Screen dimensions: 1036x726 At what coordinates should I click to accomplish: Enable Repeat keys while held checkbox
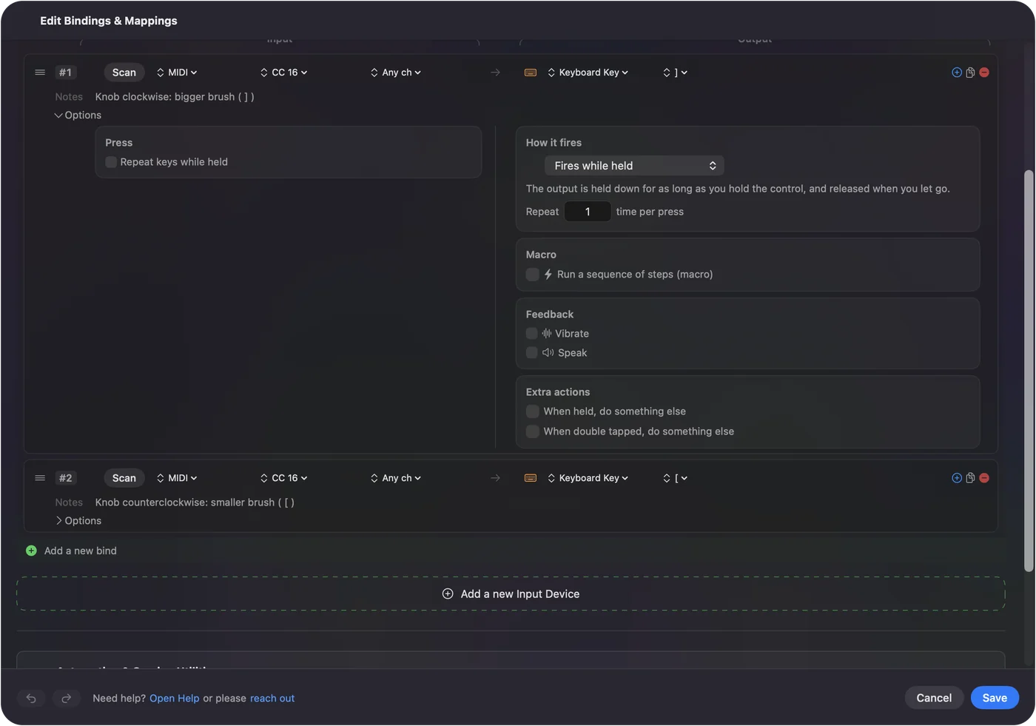[x=111, y=162]
